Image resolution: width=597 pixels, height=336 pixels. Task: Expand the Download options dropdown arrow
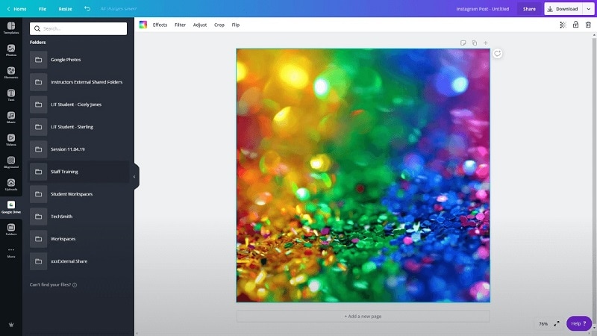coord(588,9)
